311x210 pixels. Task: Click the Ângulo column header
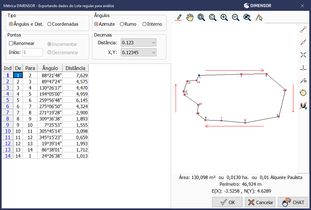[x=50, y=68]
